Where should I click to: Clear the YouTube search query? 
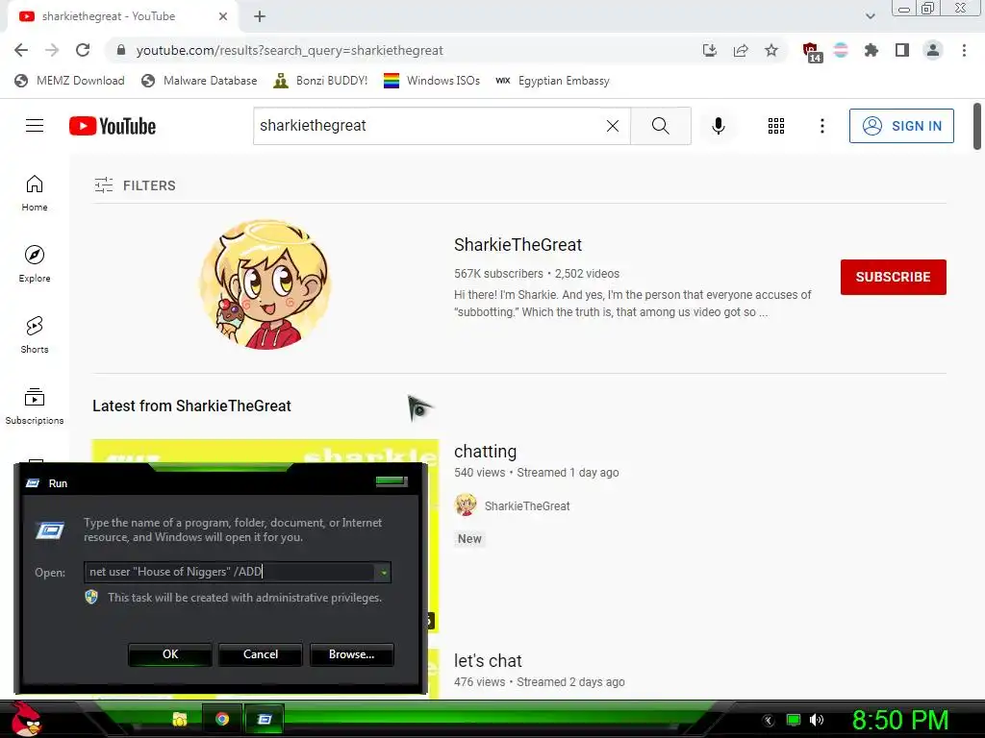pos(613,126)
